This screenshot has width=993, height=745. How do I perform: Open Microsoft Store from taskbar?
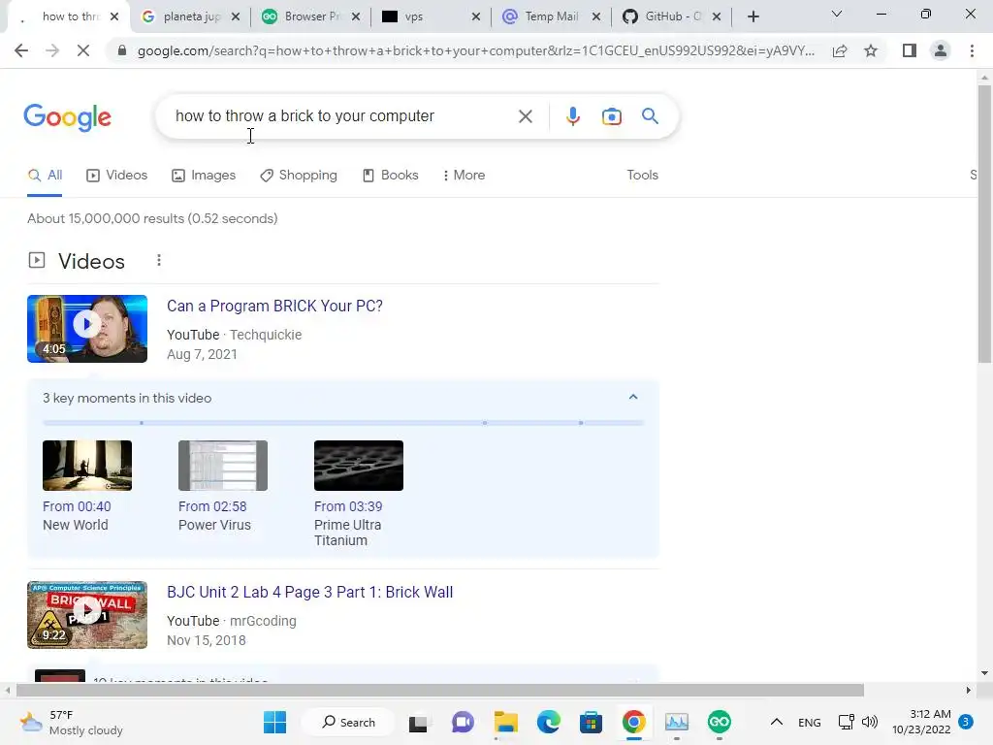pos(591,722)
